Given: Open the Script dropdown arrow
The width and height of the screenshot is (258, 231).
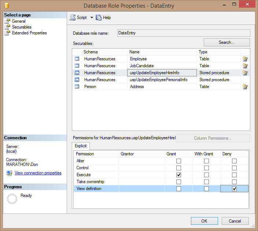Looking at the screenshot, I should [x=92, y=18].
